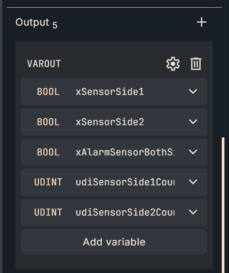This screenshot has width=229, height=273.
Task: Click the Add variable button
Action: point(114,242)
